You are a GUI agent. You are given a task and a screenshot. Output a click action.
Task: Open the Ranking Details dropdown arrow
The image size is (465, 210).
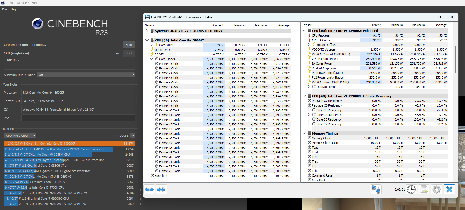tap(133, 136)
